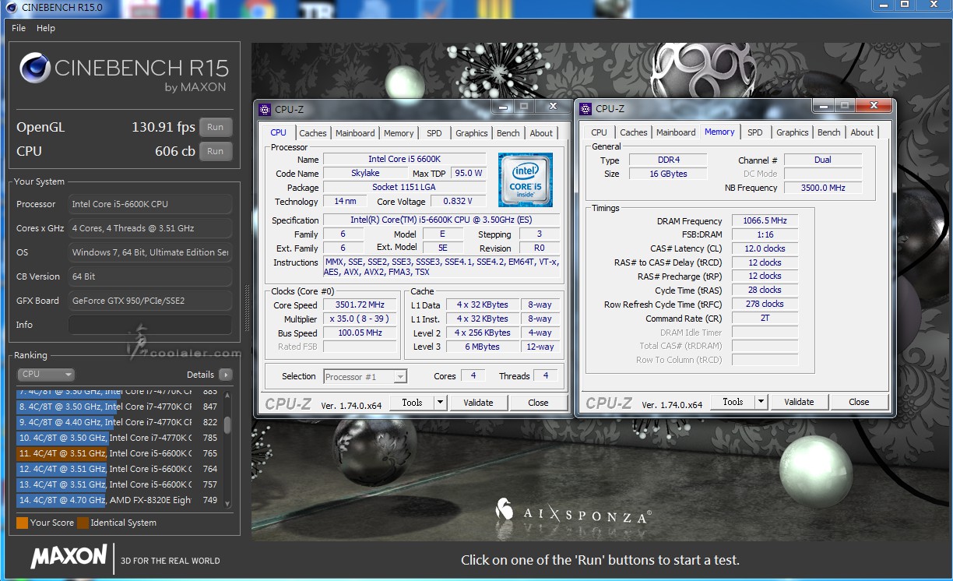Select About tab in right CPU-Z window
Image resolution: width=953 pixels, height=581 pixels.
coord(862,132)
